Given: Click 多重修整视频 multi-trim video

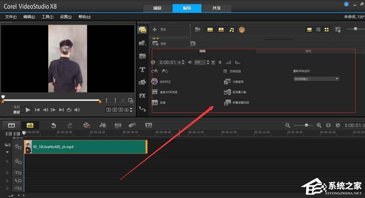Looking at the screenshot, I should pyautogui.click(x=236, y=102).
